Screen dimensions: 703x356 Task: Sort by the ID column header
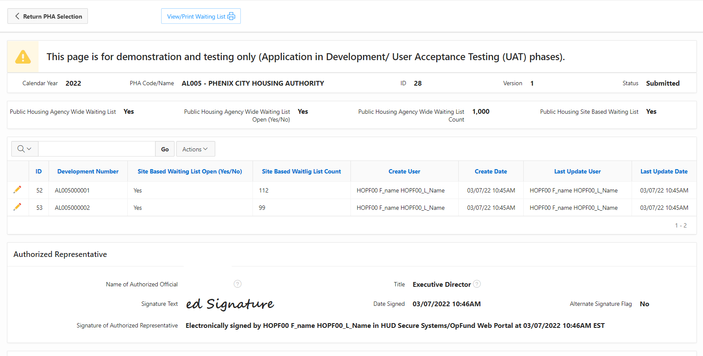(39, 171)
